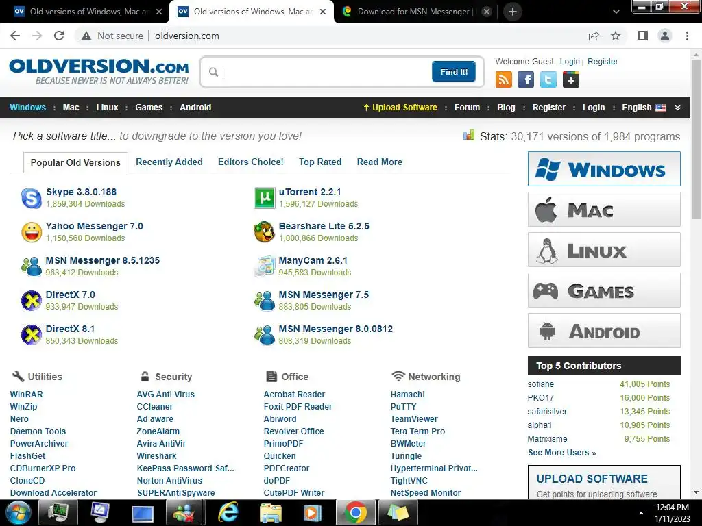The width and height of the screenshot is (702, 526).
Task: Open File Explorer folder in taskbar
Action: [271, 512]
